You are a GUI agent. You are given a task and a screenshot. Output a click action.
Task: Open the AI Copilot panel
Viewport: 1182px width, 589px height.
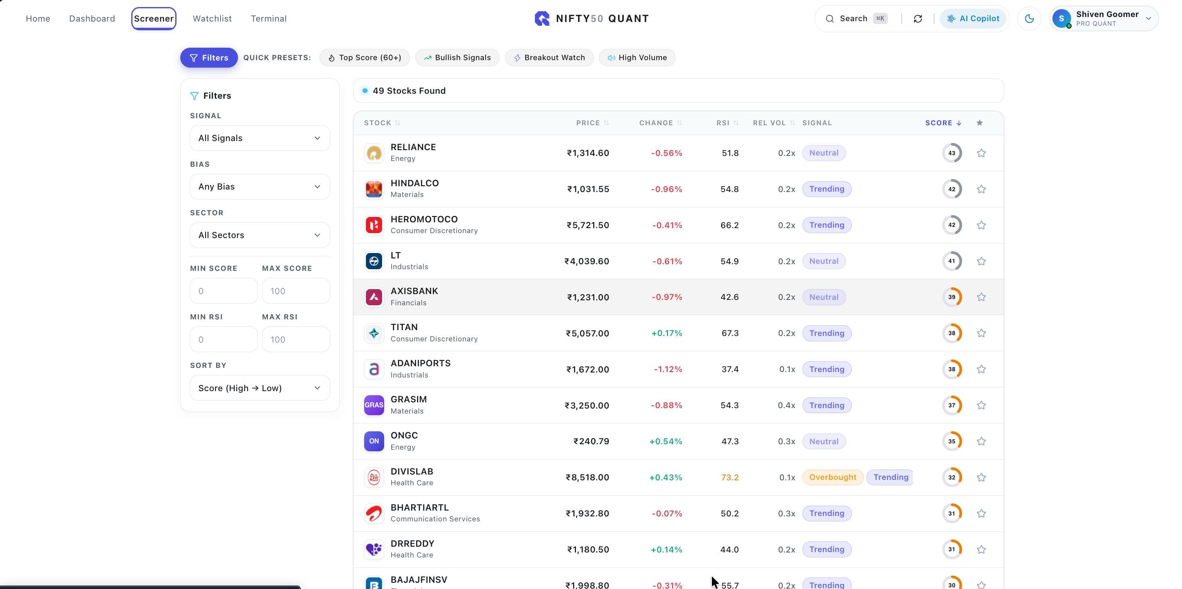click(x=973, y=19)
